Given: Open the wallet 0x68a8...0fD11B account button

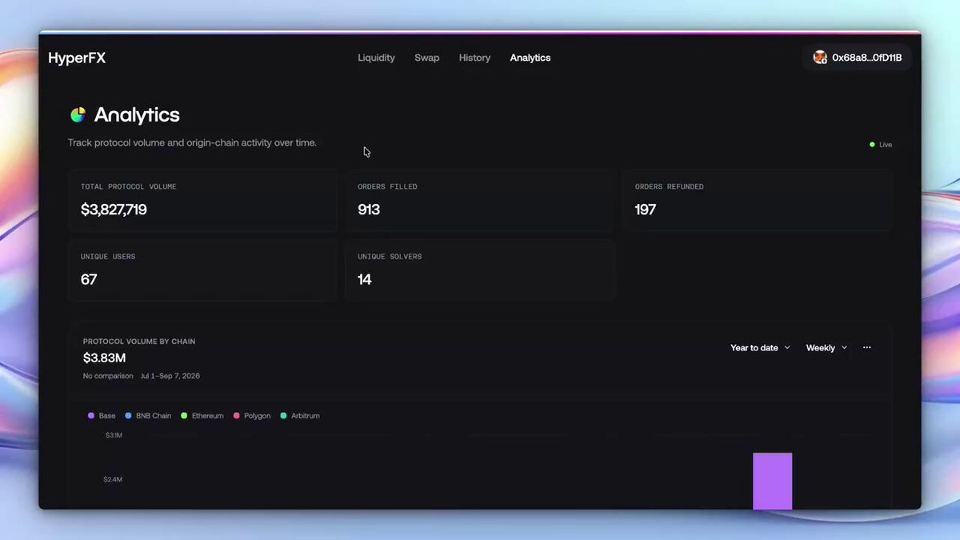Looking at the screenshot, I should (x=857, y=58).
